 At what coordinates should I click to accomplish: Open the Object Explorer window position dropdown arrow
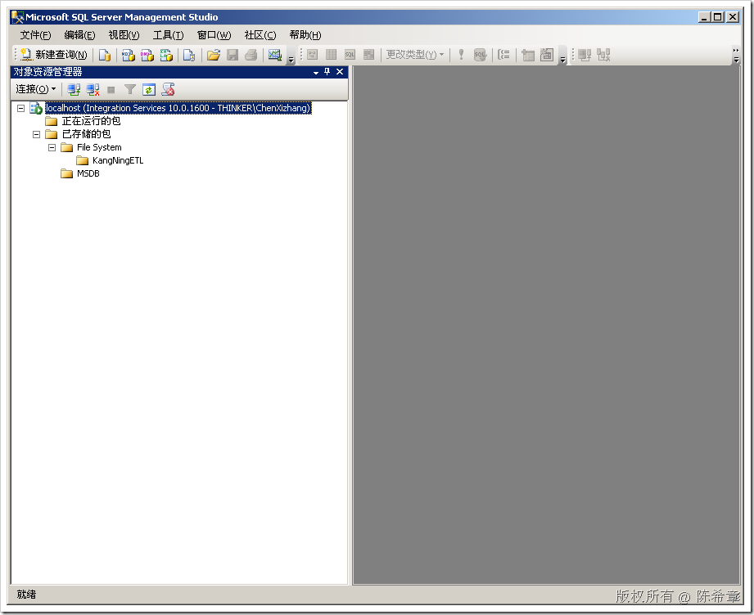[316, 73]
